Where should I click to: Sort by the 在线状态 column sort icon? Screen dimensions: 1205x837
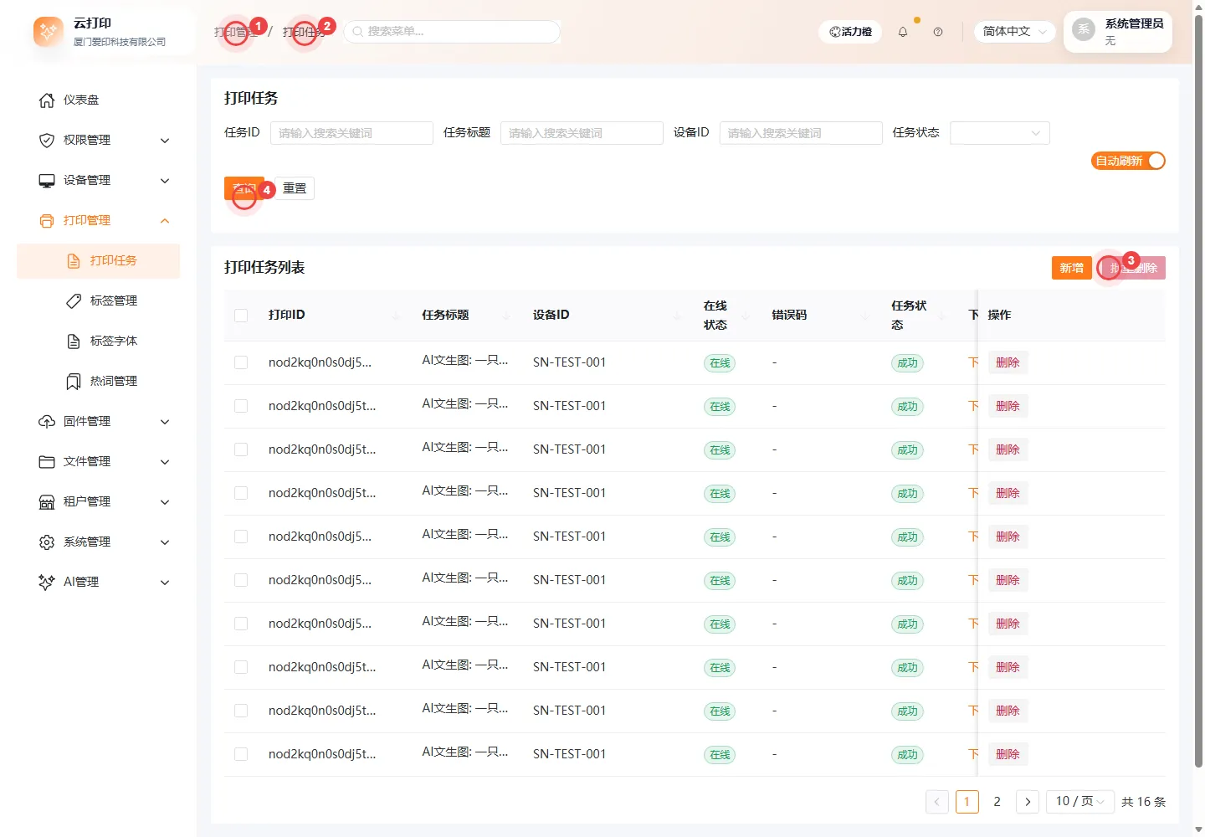[745, 316]
